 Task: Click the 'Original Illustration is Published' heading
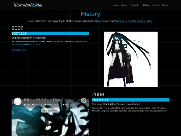28,38
